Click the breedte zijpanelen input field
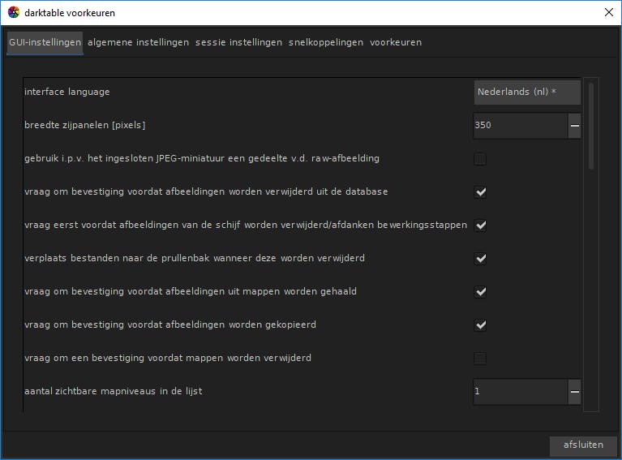The width and height of the screenshot is (622, 460). (519, 126)
